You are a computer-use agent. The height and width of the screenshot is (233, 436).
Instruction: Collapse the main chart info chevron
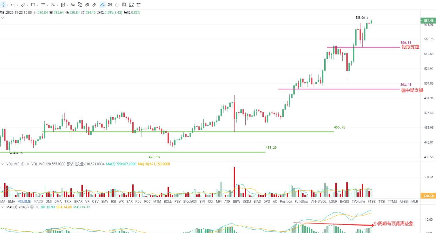click(x=3, y=18)
